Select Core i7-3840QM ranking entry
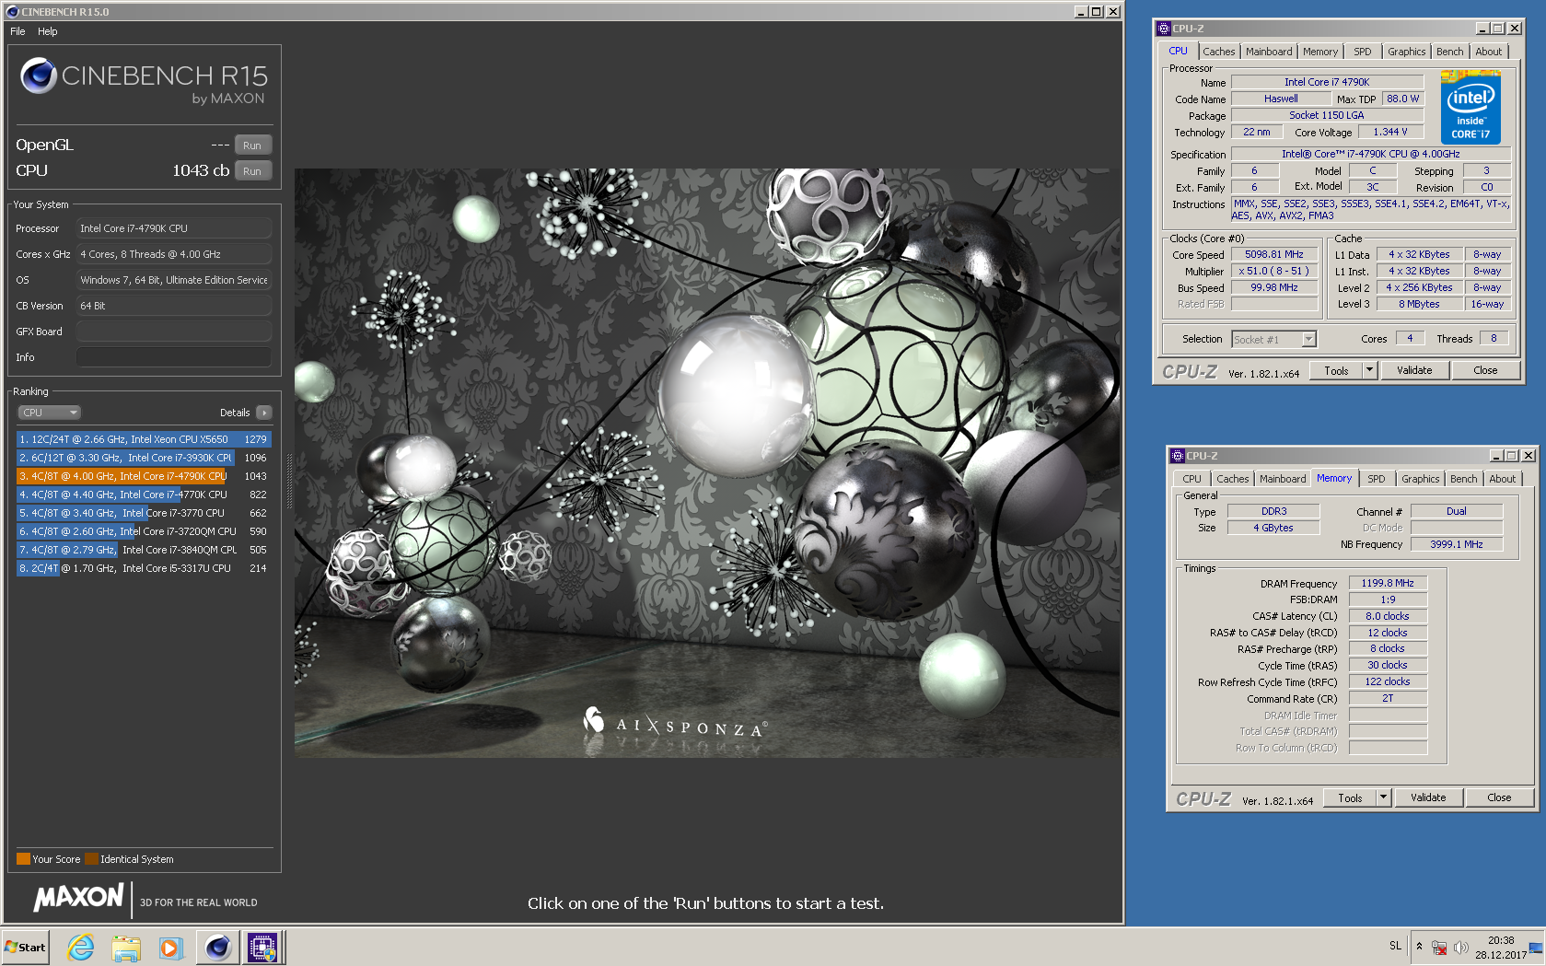Screen dimensions: 1546x966 pos(144,550)
